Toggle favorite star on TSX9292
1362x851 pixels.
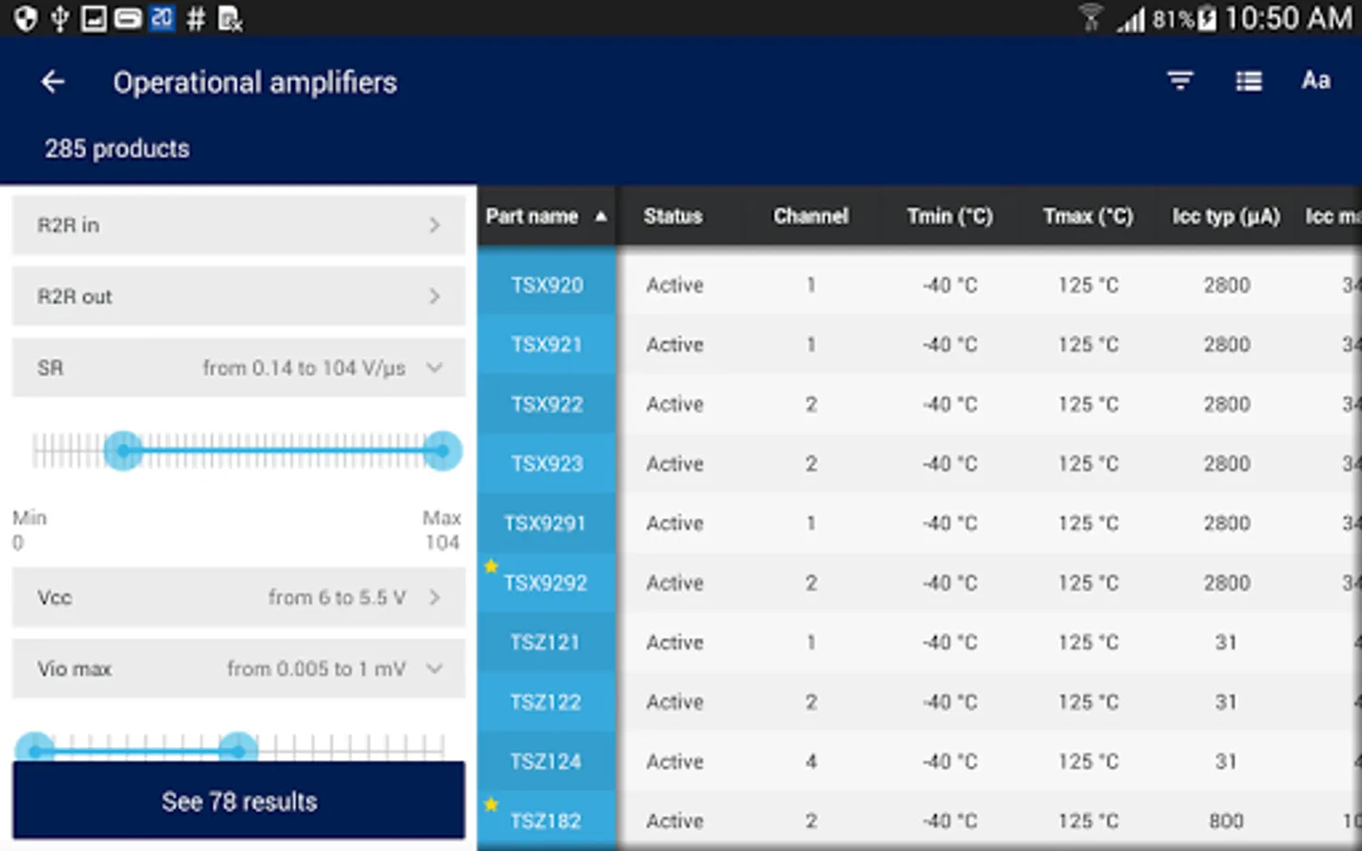pos(491,566)
